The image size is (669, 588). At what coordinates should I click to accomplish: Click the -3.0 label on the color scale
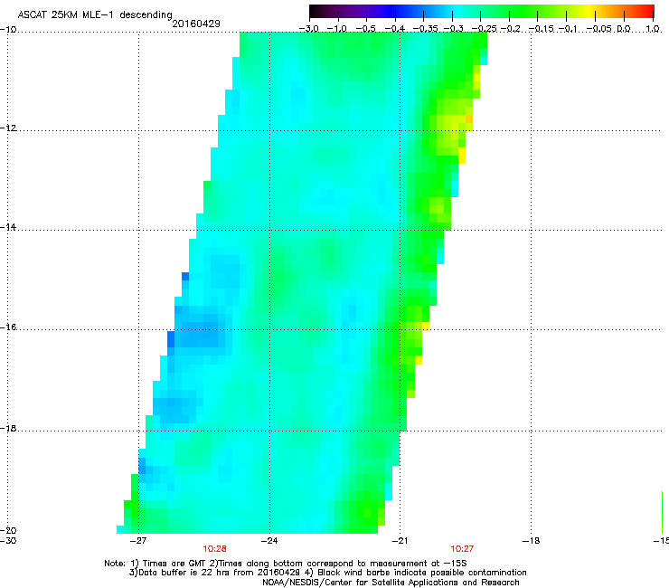pyautogui.click(x=309, y=29)
